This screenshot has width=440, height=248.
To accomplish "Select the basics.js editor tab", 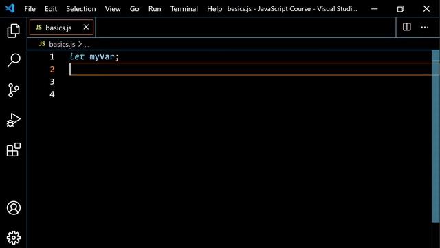I will (x=61, y=28).
